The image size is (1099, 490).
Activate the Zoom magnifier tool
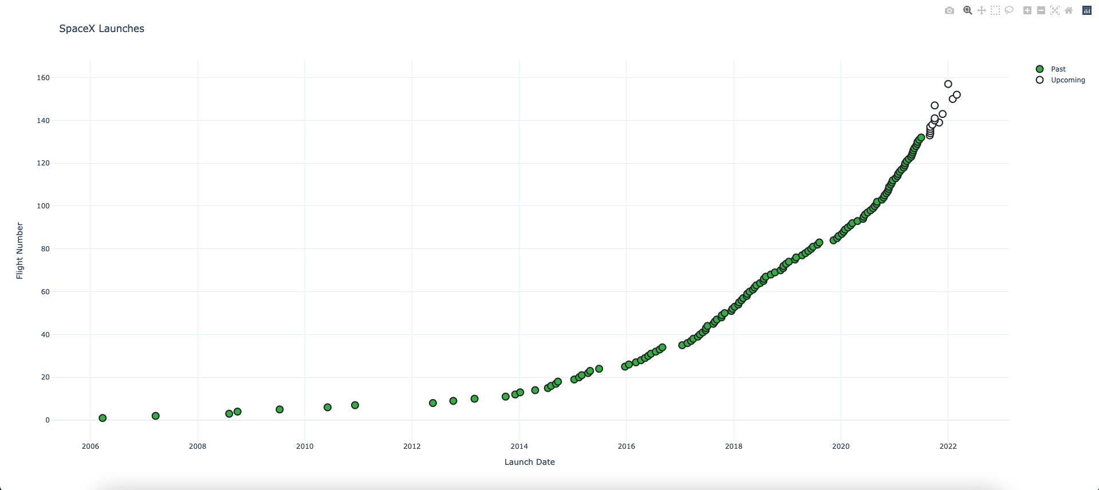pyautogui.click(x=968, y=10)
